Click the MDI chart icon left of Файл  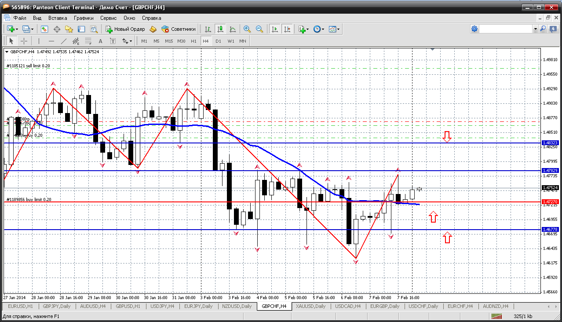click(7, 18)
